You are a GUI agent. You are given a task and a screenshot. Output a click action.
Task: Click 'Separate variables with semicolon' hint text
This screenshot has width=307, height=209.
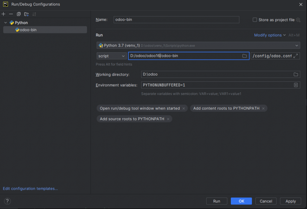point(191,94)
